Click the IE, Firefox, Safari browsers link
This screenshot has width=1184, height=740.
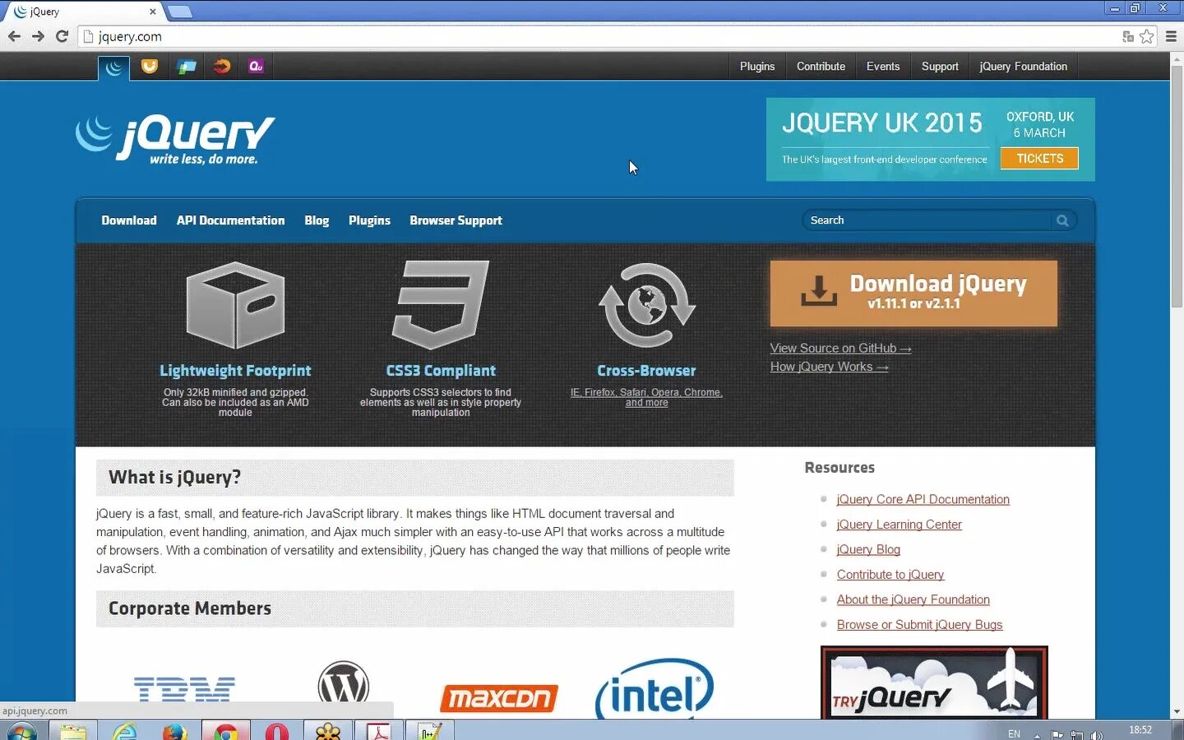pyautogui.click(x=646, y=397)
